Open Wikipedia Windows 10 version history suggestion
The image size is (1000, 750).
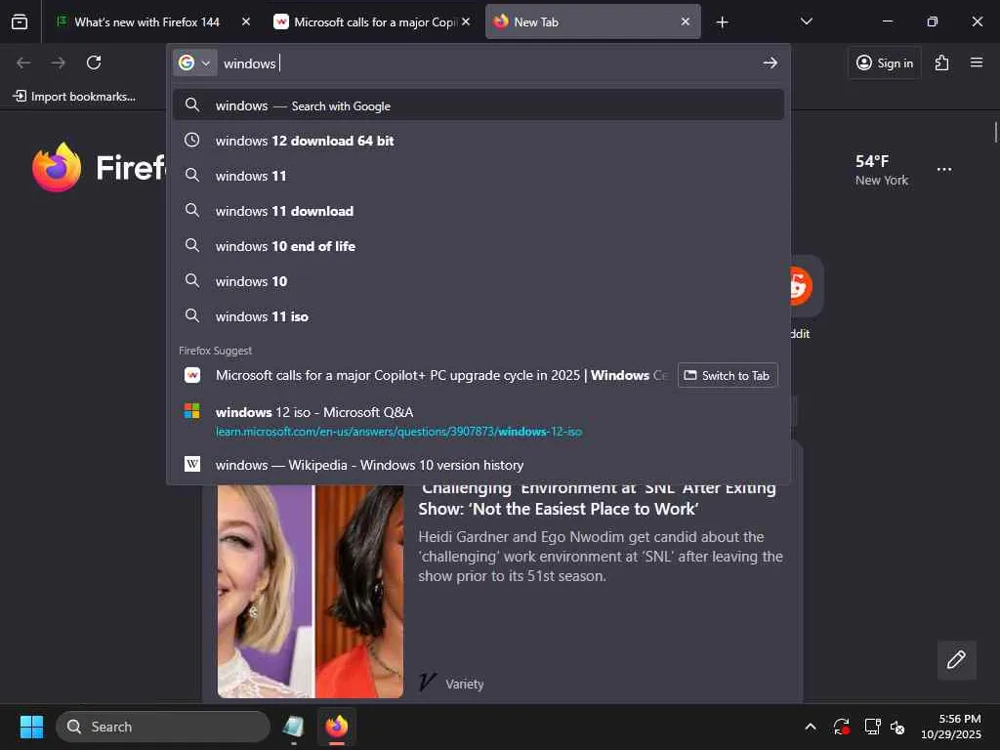pos(479,465)
